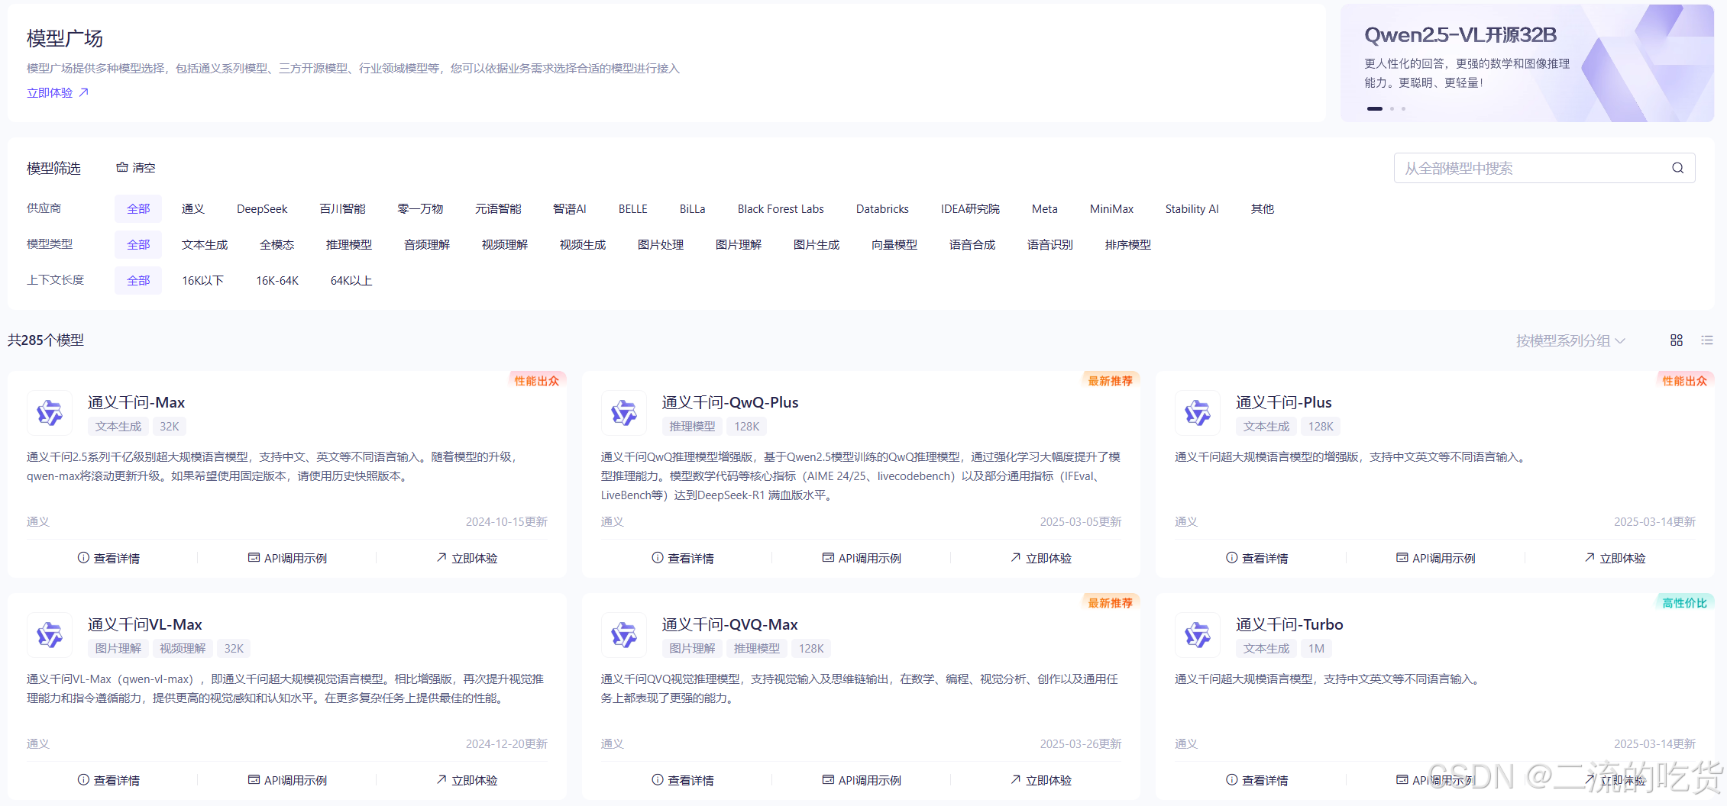This screenshot has width=1727, height=806.
Task: Click 立即体验 on 通义千问VL-Max card
Action: coord(467,780)
